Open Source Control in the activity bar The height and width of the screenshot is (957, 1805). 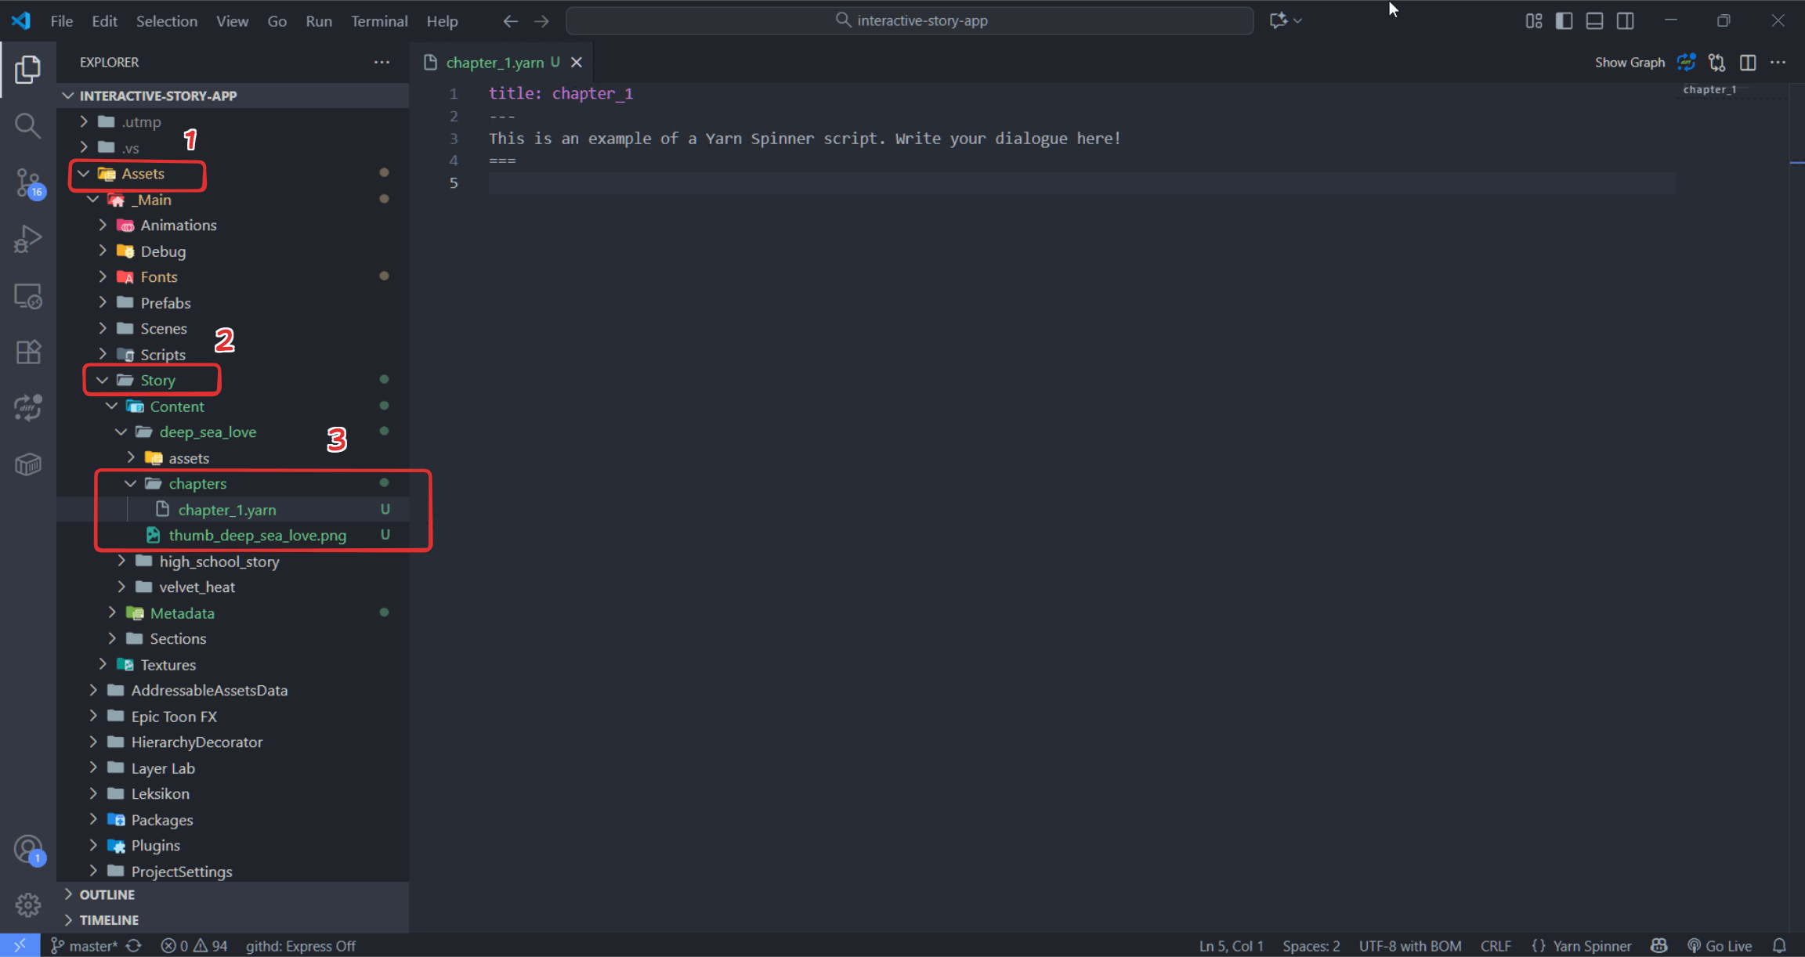tap(28, 182)
